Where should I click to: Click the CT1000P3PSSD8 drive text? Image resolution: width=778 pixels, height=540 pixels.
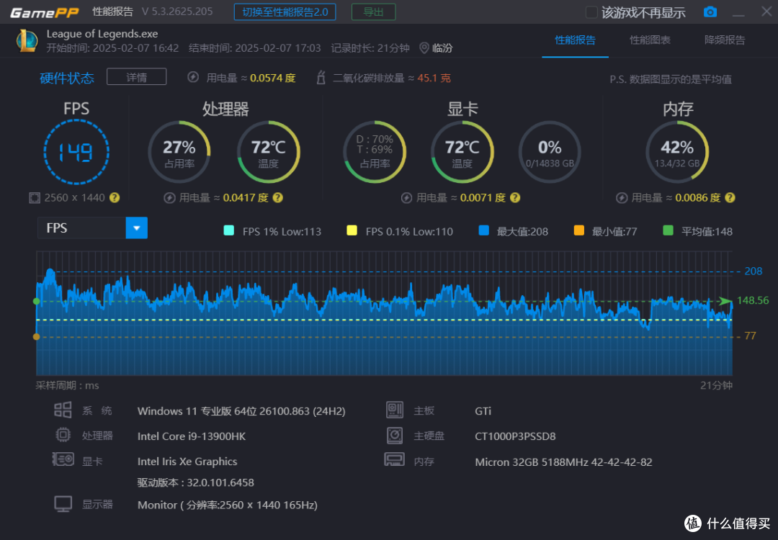515,436
